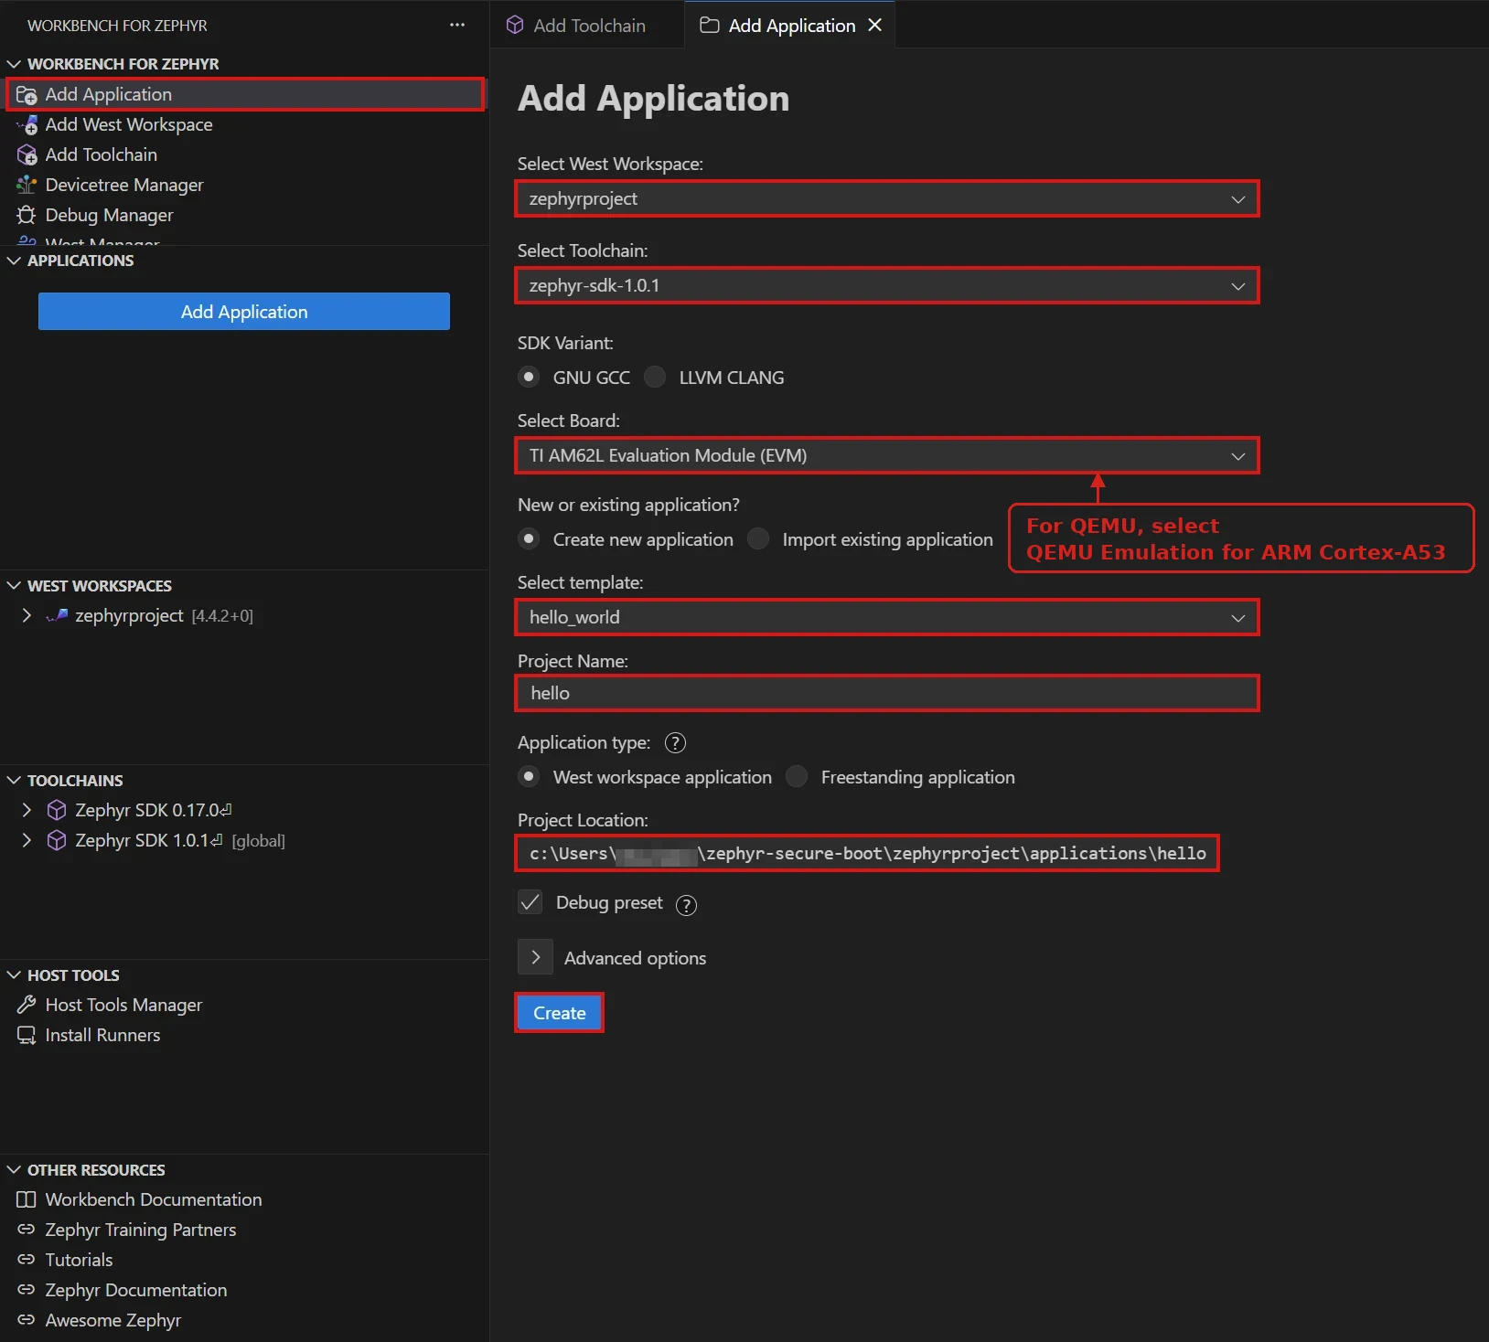Click the Debug Manager bug icon

pos(27,216)
